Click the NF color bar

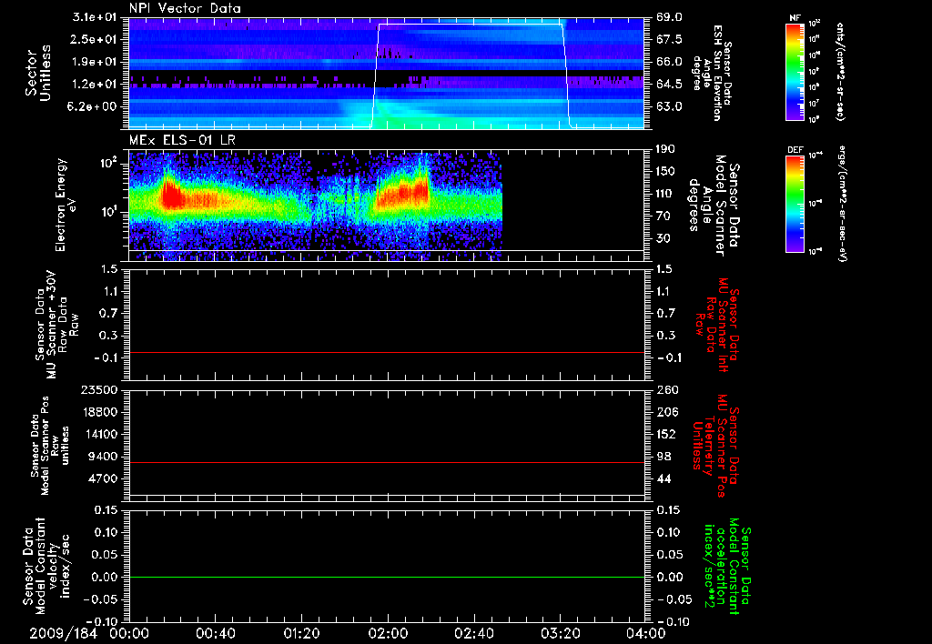coord(795,72)
